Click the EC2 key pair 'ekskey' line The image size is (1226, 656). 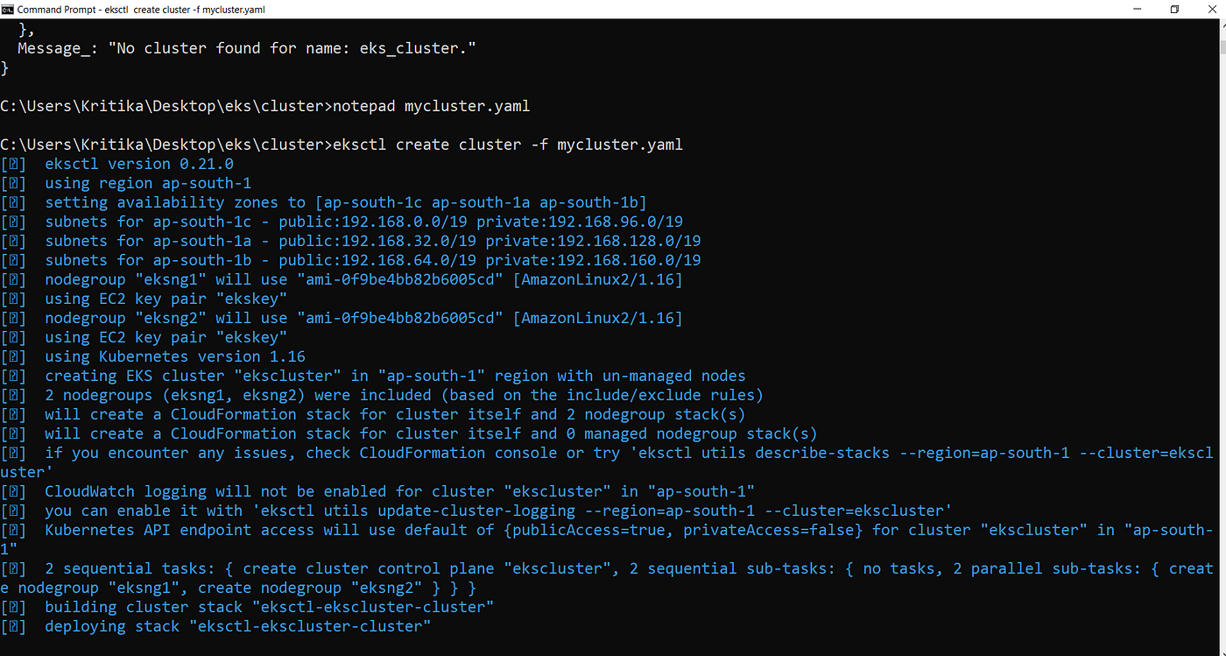tap(166, 299)
